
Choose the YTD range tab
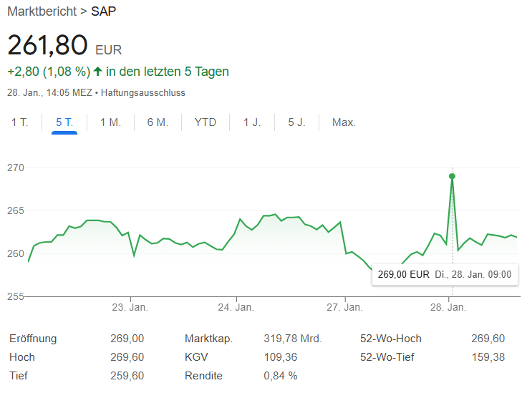[205, 122]
